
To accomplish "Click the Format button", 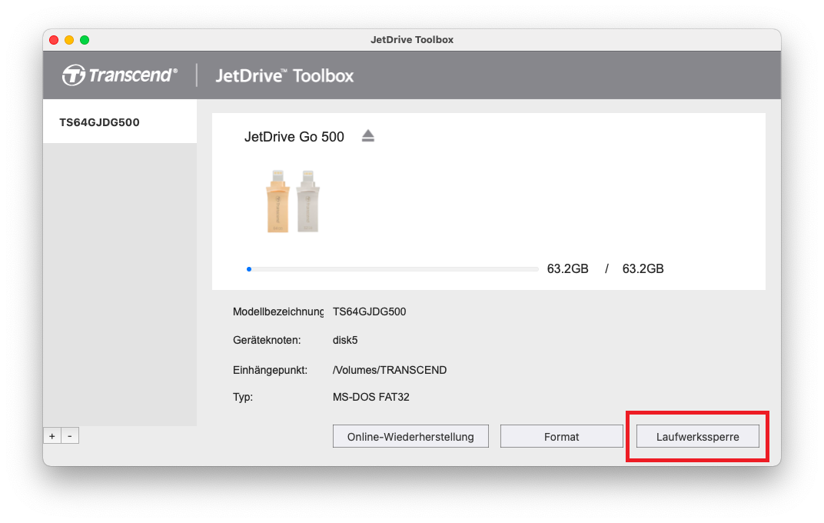I will 561,436.
